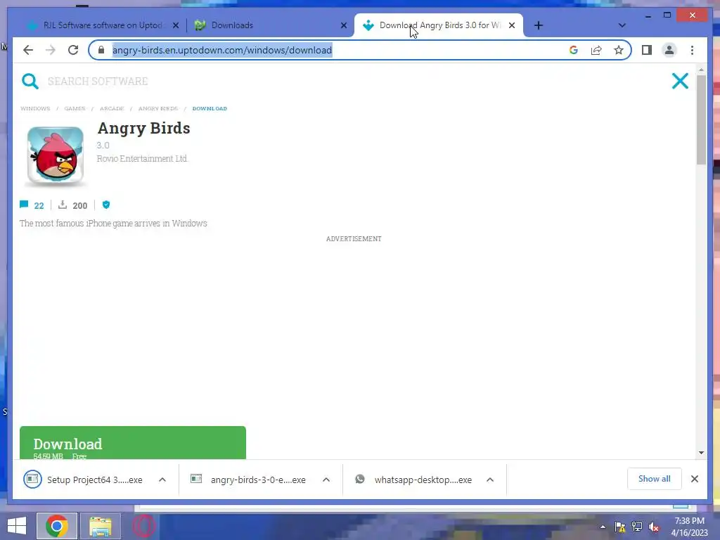
Task: Open File Explorer from the taskbar
Action: click(100, 526)
